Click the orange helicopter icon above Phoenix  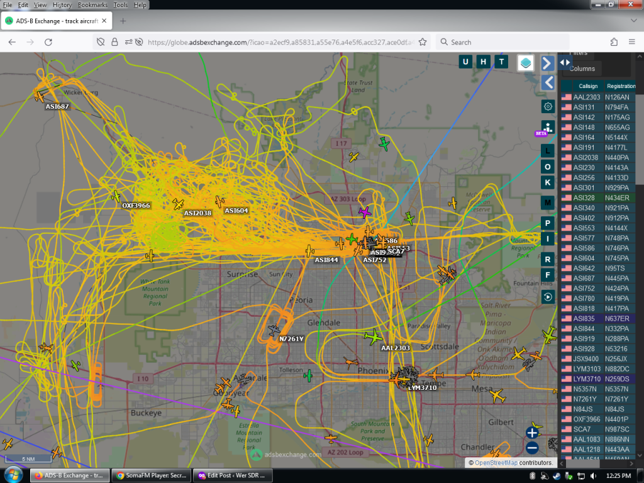point(351,363)
